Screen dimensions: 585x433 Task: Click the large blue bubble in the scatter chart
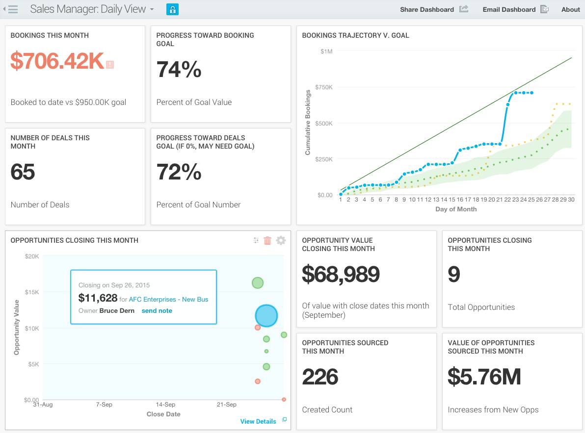pyautogui.click(x=266, y=316)
